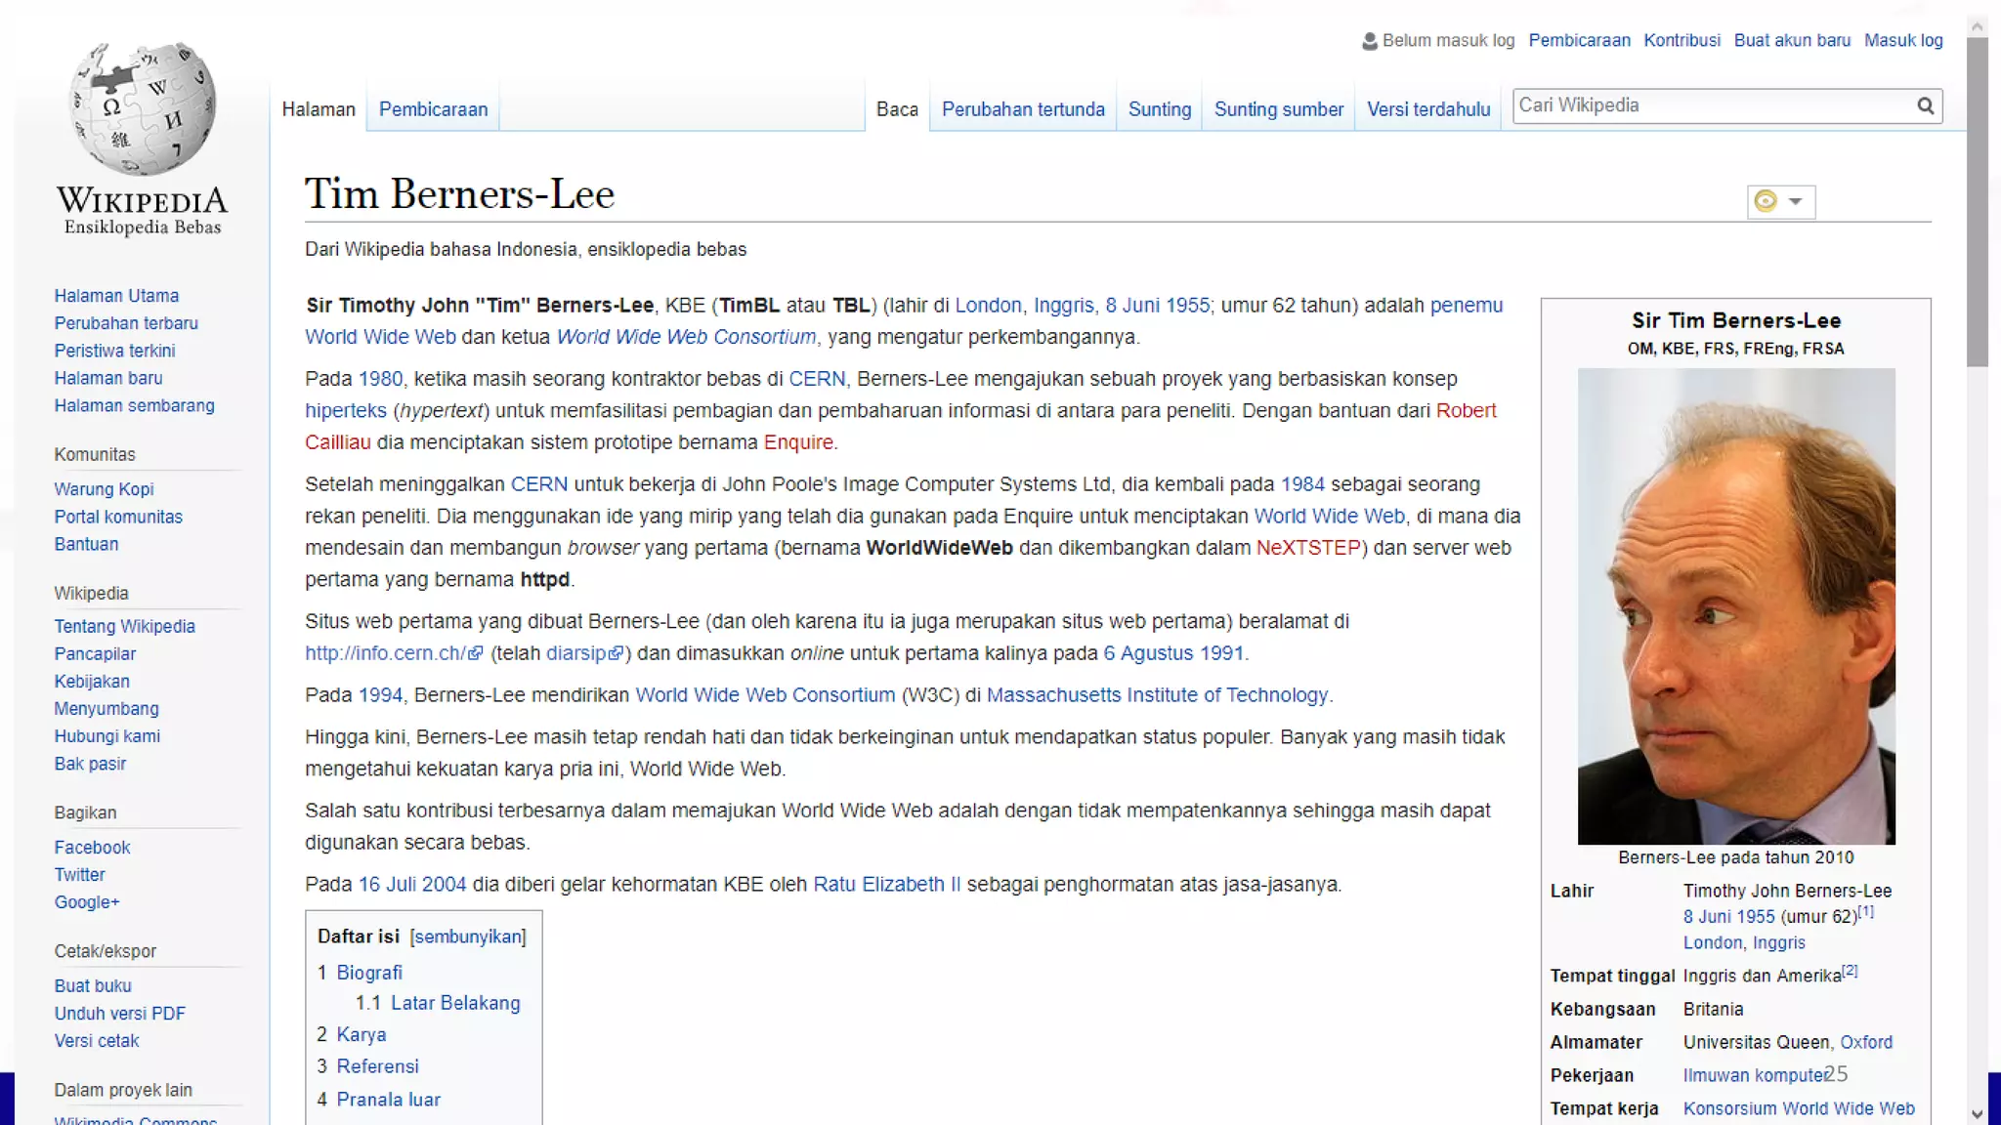
Task: Click the search magnifier icon
Action: [1925, 105]
